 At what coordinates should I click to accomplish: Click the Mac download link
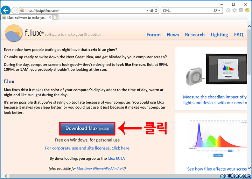[x=80, y=168]
